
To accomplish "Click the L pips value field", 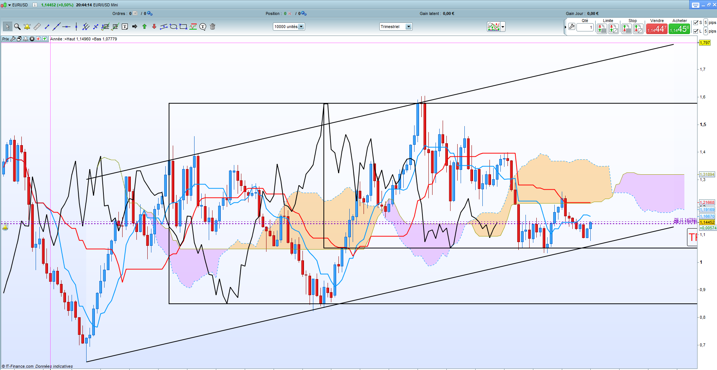I will click(x=706, y=31).
